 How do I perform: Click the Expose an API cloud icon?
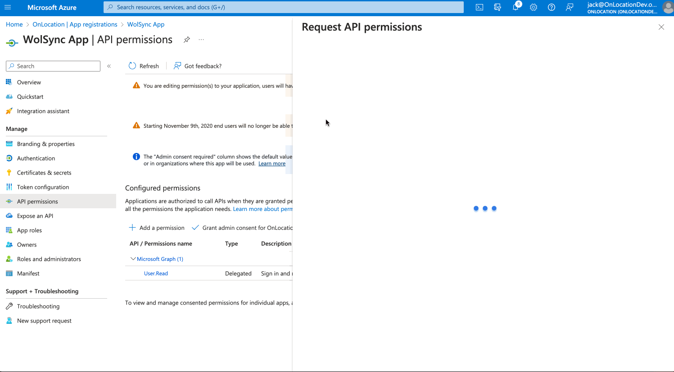(x=9, y=216)
